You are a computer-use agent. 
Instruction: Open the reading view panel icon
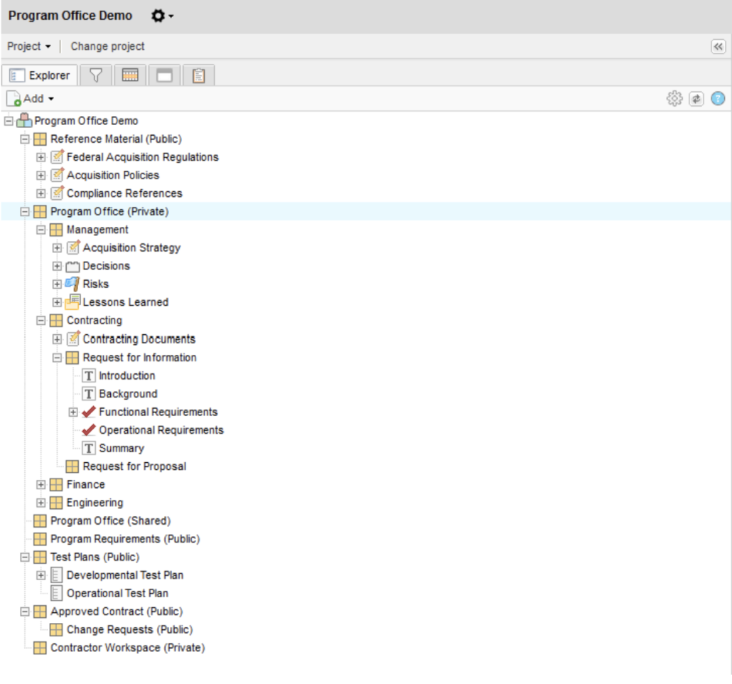pyautogui.click(x=164, y=74)
